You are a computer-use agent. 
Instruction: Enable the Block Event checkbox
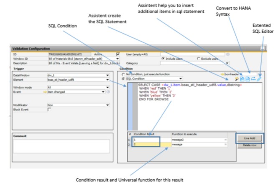[49, 110]
